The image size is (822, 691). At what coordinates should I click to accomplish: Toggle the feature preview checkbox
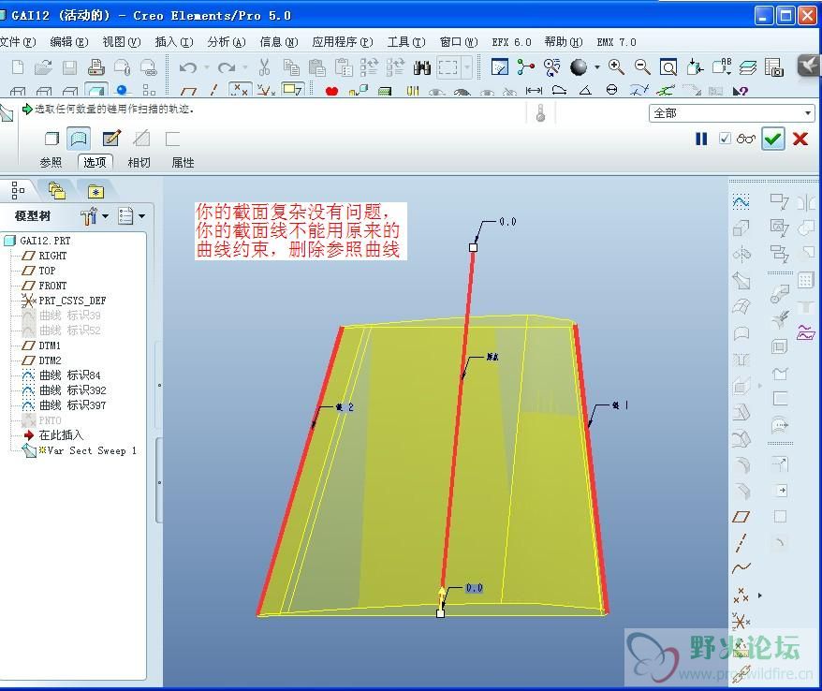(x=725, y=139)
